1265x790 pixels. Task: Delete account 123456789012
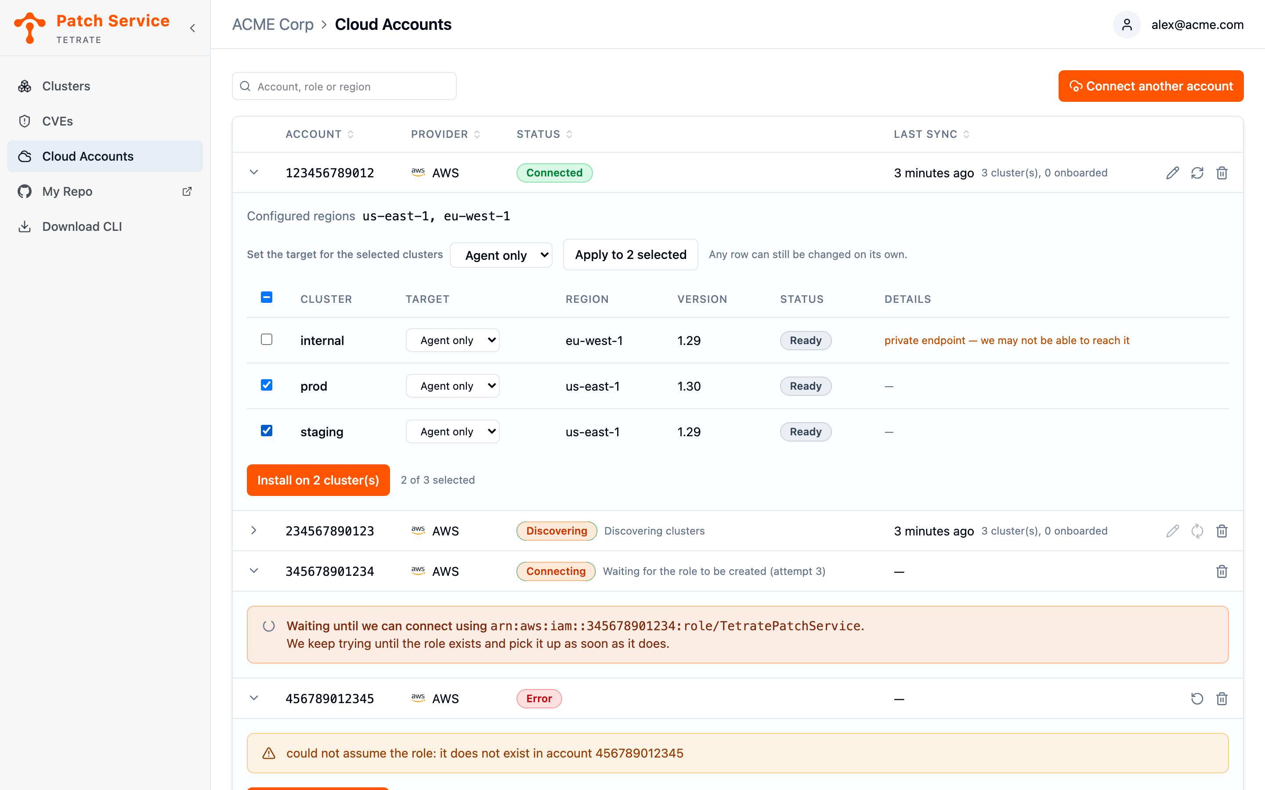[x=1222, y=173]
